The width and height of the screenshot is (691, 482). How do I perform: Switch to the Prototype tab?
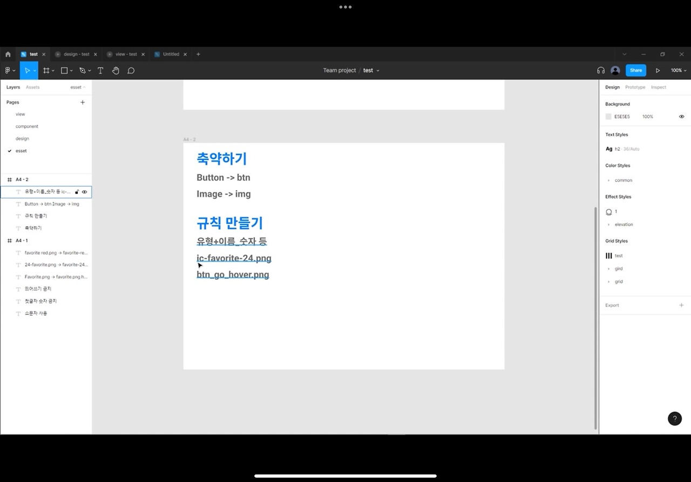pos(635,87)
